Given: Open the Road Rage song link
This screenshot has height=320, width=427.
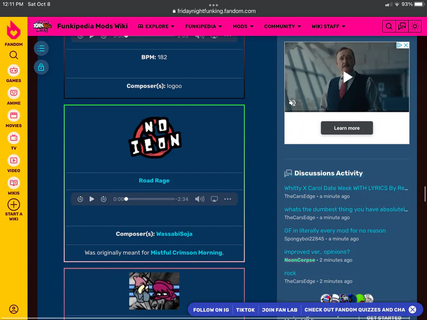Looking at the screenshot, I should pos(154,181).
